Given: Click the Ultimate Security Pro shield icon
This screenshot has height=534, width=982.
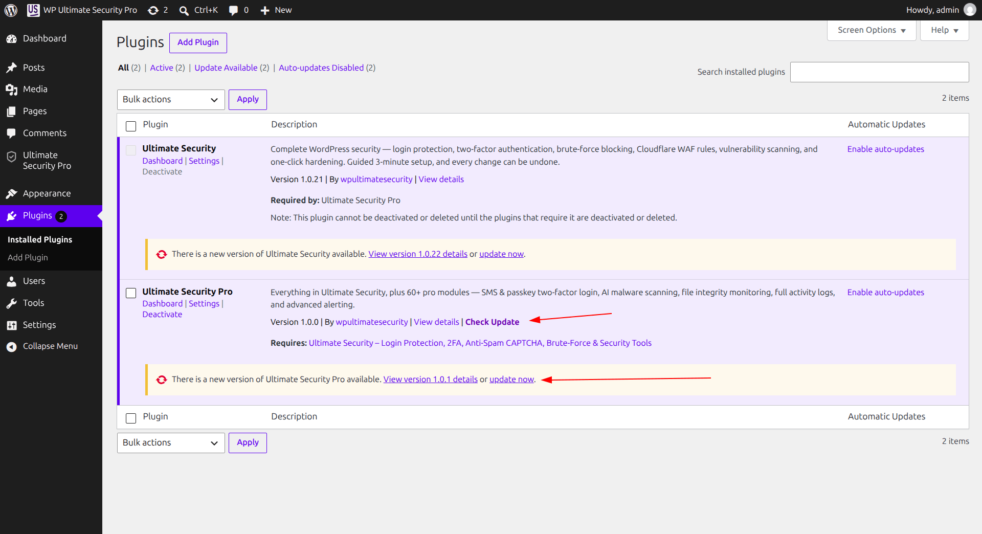Looking at the screenshot, I should [x=12, y=157].
